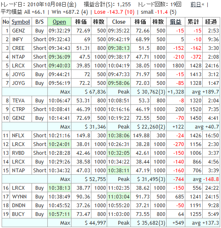The image size is (221, 228).
Task: Click the -270 loss value
Action: 179,144
